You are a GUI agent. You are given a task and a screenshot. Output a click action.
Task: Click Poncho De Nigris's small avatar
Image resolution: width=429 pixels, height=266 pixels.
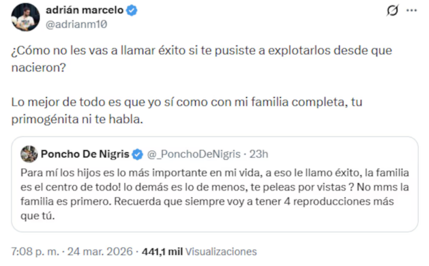point(29,154)
